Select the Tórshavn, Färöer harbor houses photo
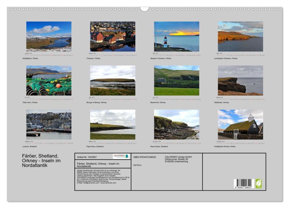This screenshot has height=208, width=289. 113,37
